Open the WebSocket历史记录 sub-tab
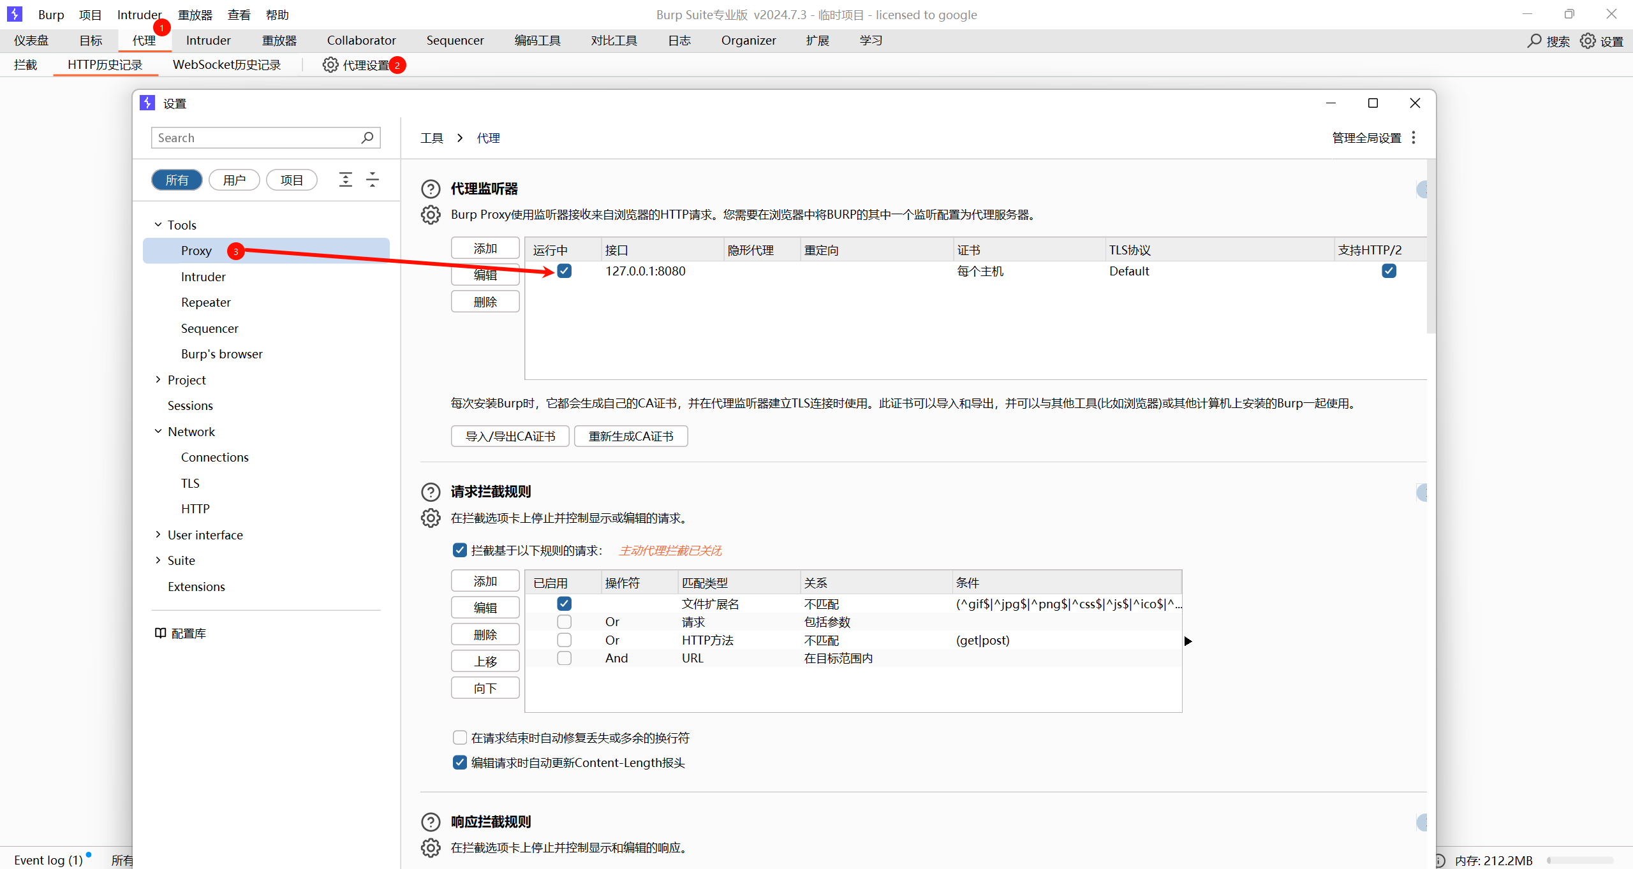 point(226,65)
